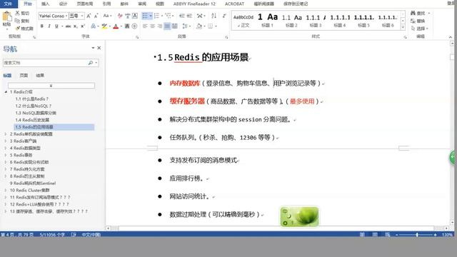Go to '1.4 Redis历史发展' heading
Screen dimensions: 457x257
(x=32, y=120)
